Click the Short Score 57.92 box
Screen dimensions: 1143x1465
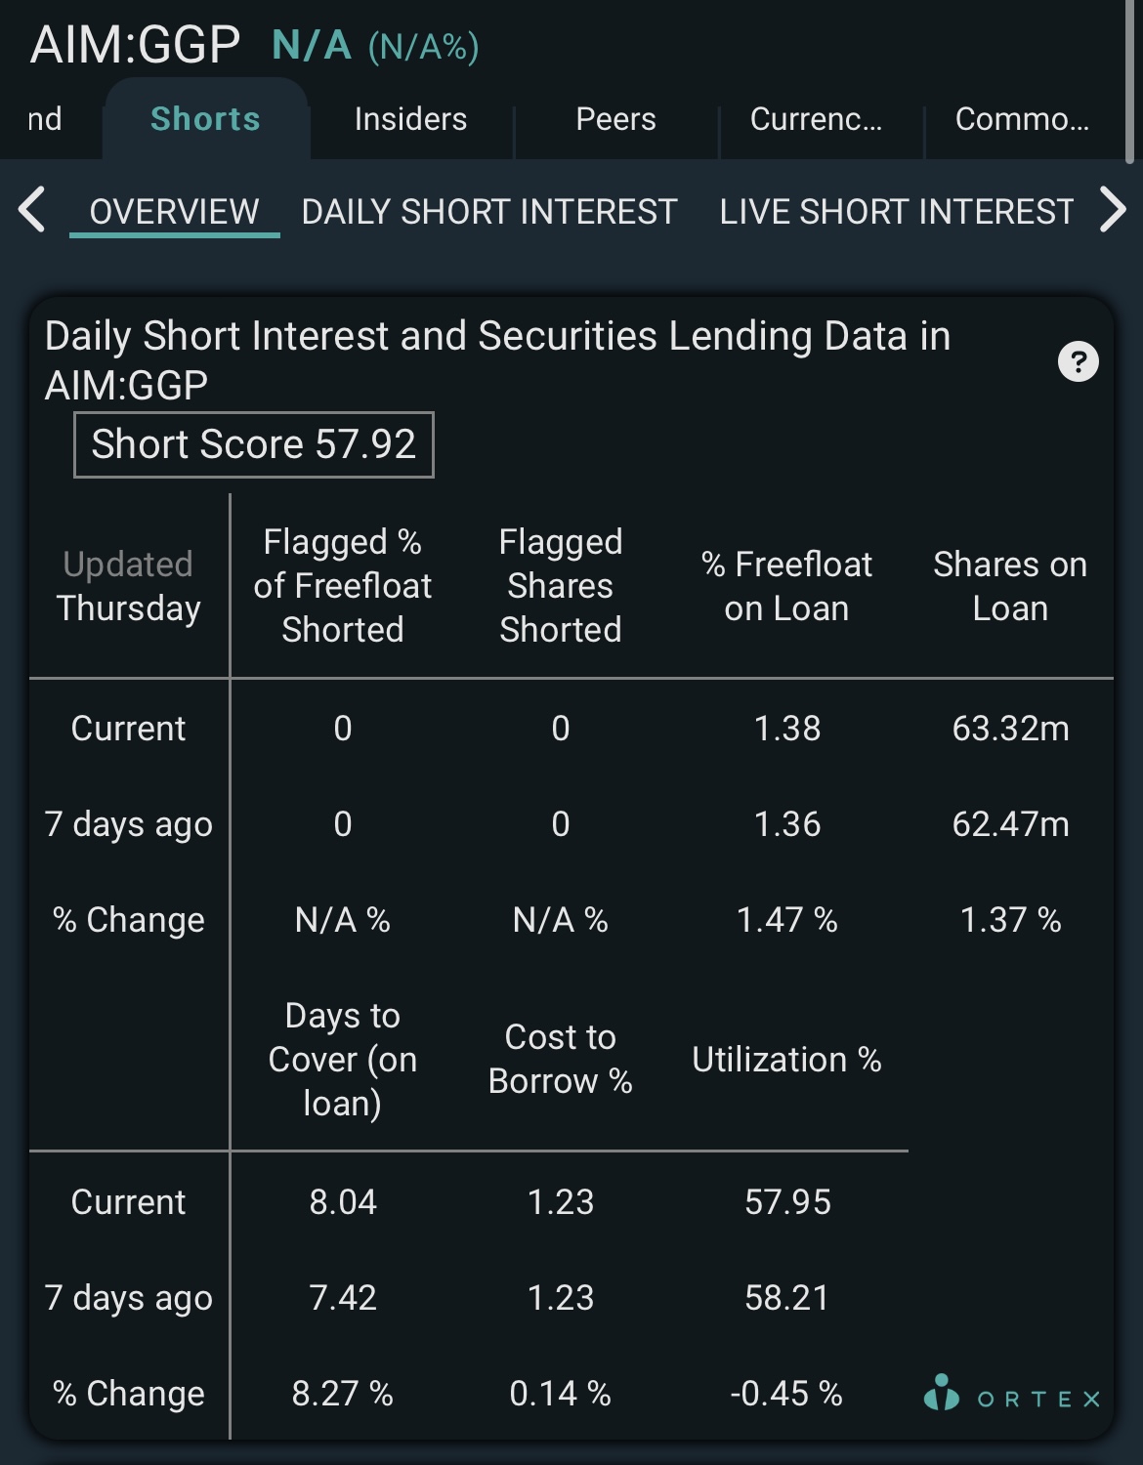pyautogui.click(x=254, y=444)
